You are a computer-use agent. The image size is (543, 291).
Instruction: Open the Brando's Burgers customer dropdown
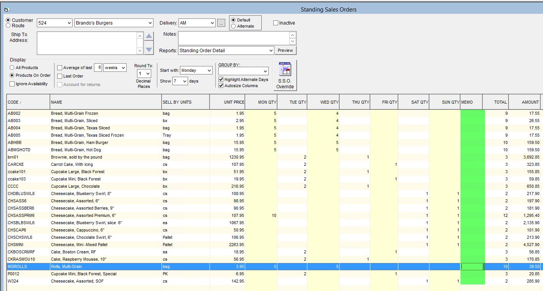(150, 23)
